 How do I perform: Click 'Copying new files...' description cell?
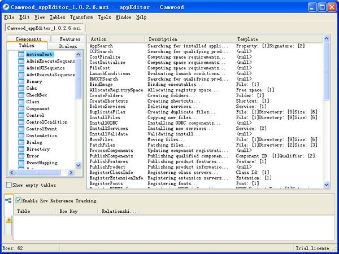(x=172, y=117)
